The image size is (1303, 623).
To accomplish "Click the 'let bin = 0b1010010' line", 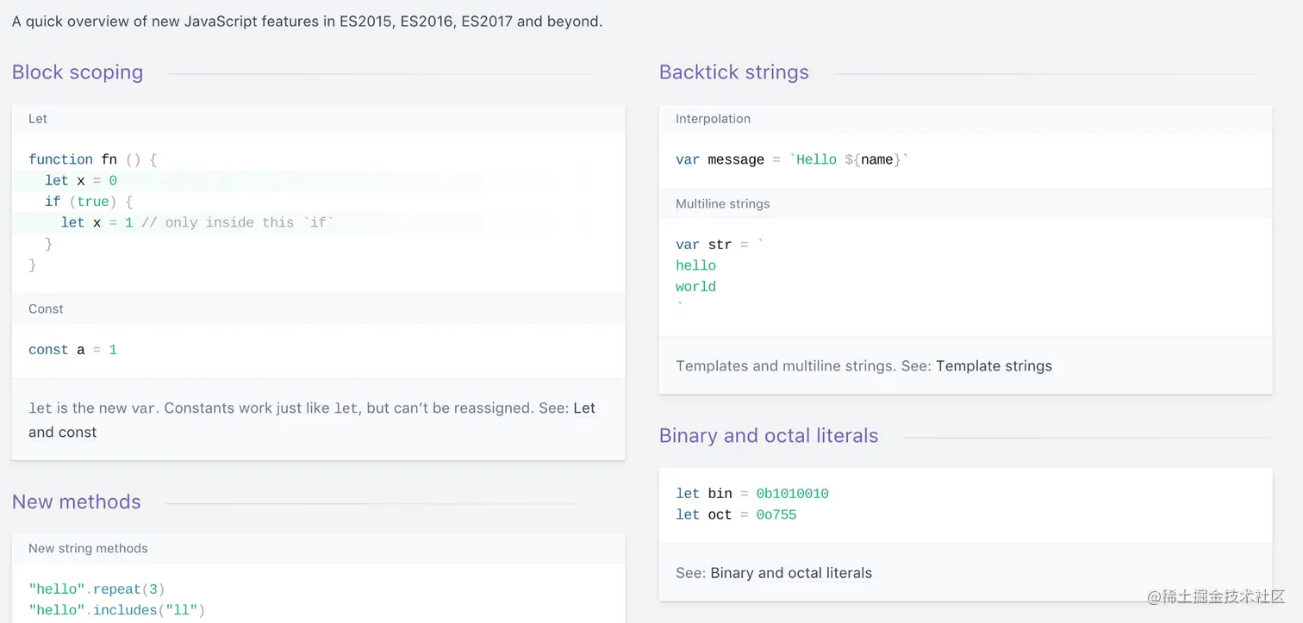I will pyautogui.click(x=751, y=494).
